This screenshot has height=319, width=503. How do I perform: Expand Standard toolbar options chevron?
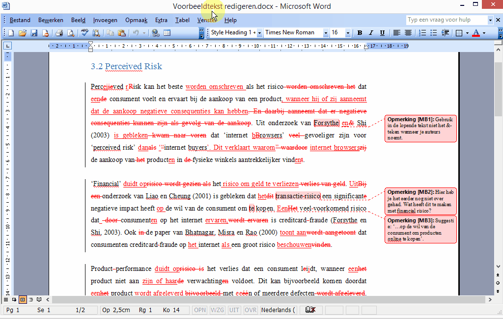(201, 33)
